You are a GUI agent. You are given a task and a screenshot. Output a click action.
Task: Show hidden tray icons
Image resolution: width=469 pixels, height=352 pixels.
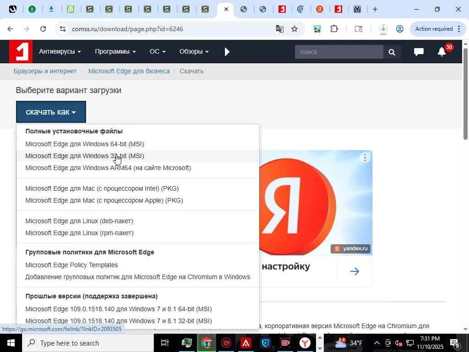coord(377,343)
